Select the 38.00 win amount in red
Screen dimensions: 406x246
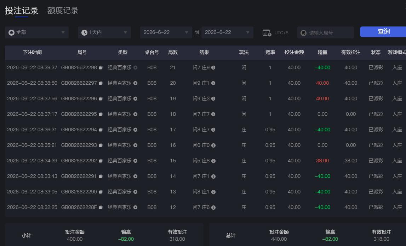322,161
